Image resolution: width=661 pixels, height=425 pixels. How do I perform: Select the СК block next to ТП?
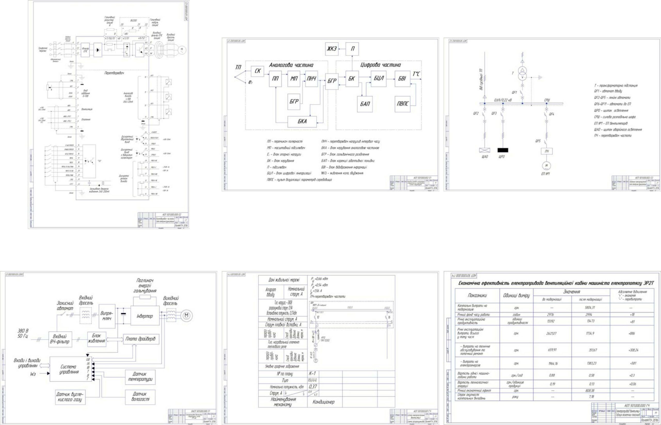point(257,71)
